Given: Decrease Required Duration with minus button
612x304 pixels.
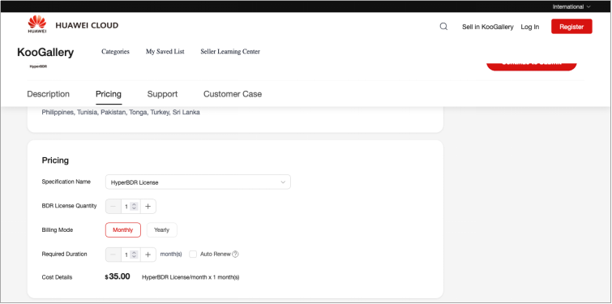Looking at the screenshot, I should point(113,255).
